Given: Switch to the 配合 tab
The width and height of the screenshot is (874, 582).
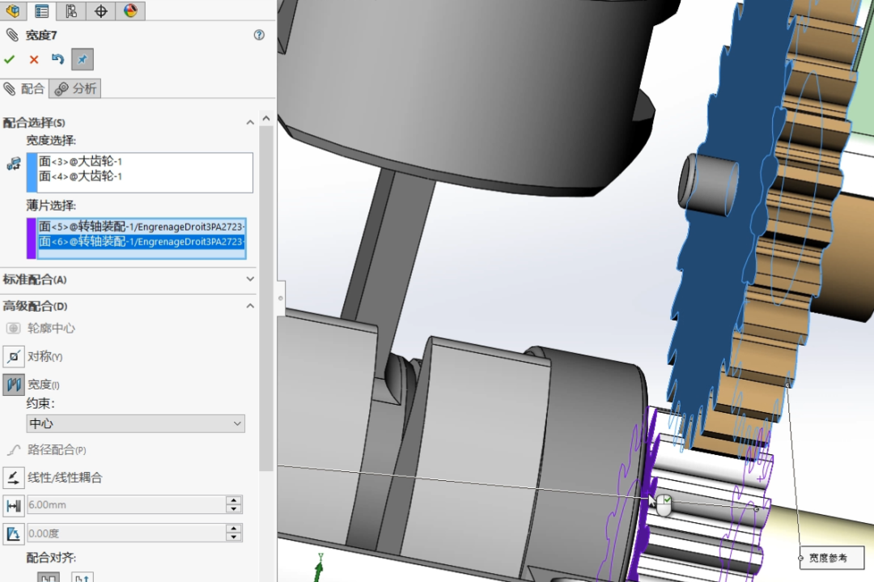Looking at the screenshot, I should click(24, 89).
